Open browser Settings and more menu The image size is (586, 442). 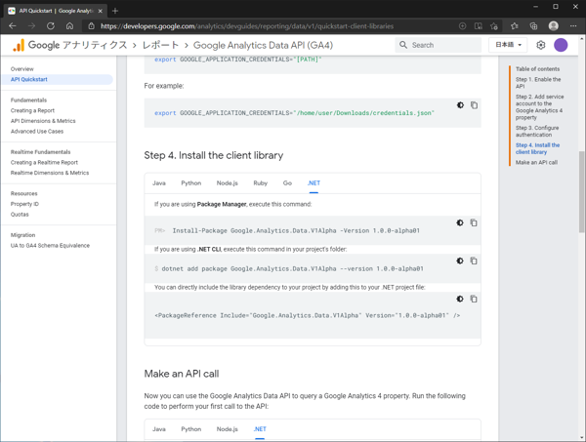point(573,25)
